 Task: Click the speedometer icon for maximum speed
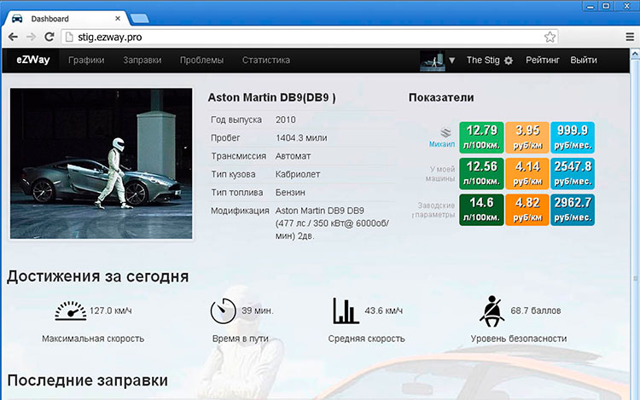pyautogui.click(x=71, y=310)
